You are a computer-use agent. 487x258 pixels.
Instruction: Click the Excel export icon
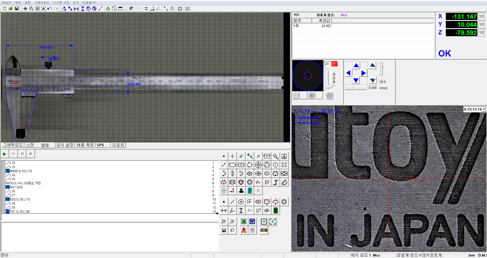pos(243,222)
